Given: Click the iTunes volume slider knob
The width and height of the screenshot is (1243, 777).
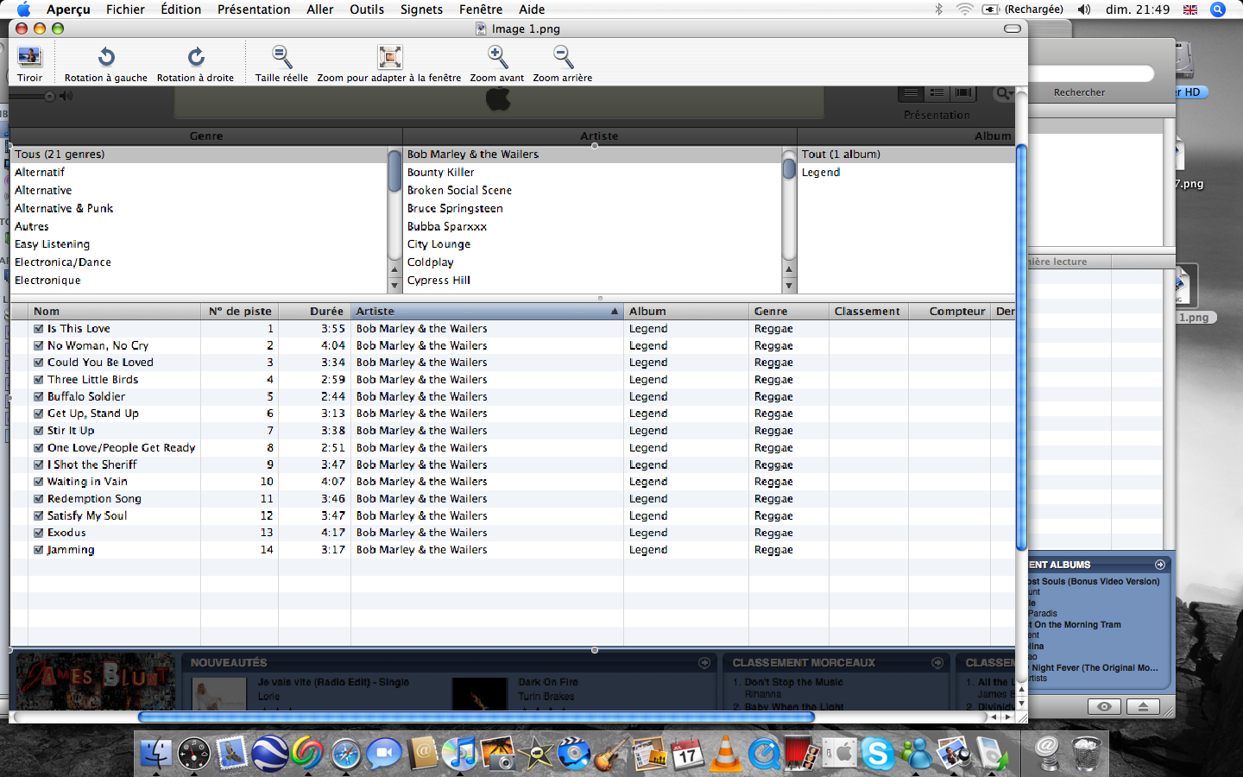Looking at the screenshot, I should tap(49, 96).
